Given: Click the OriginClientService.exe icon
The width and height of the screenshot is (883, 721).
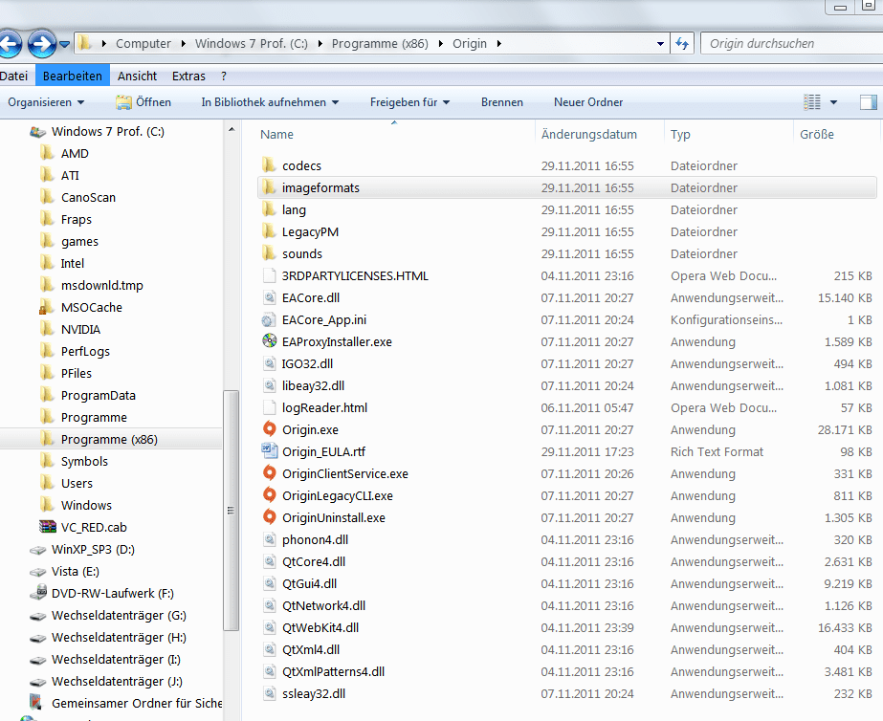Looking at the screenshot, I should [x=270, y=473].
